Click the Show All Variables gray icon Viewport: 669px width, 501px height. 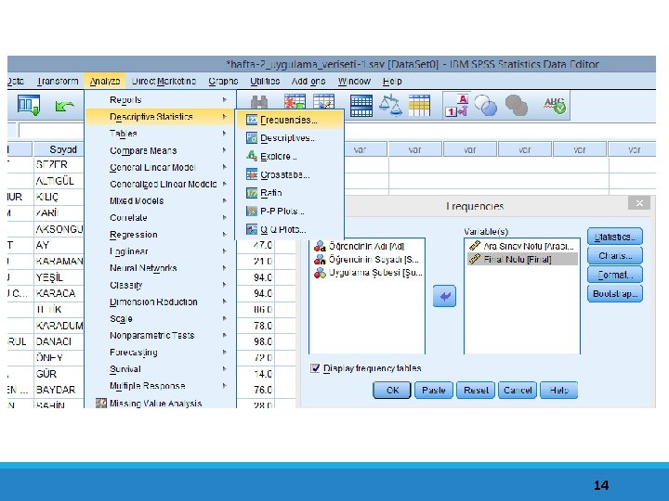click(x=516, y=105)
